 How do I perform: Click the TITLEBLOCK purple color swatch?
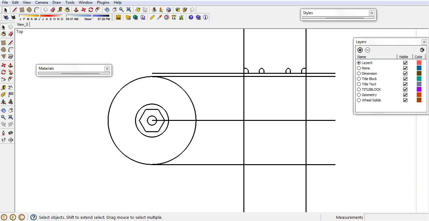pyautogui.click(x=419, y=89)
